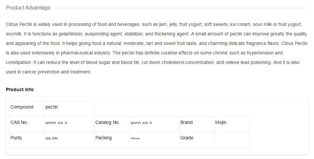Click the value beside Purity
The width and height of the screenshot is (314, 159).
[52, 139]
